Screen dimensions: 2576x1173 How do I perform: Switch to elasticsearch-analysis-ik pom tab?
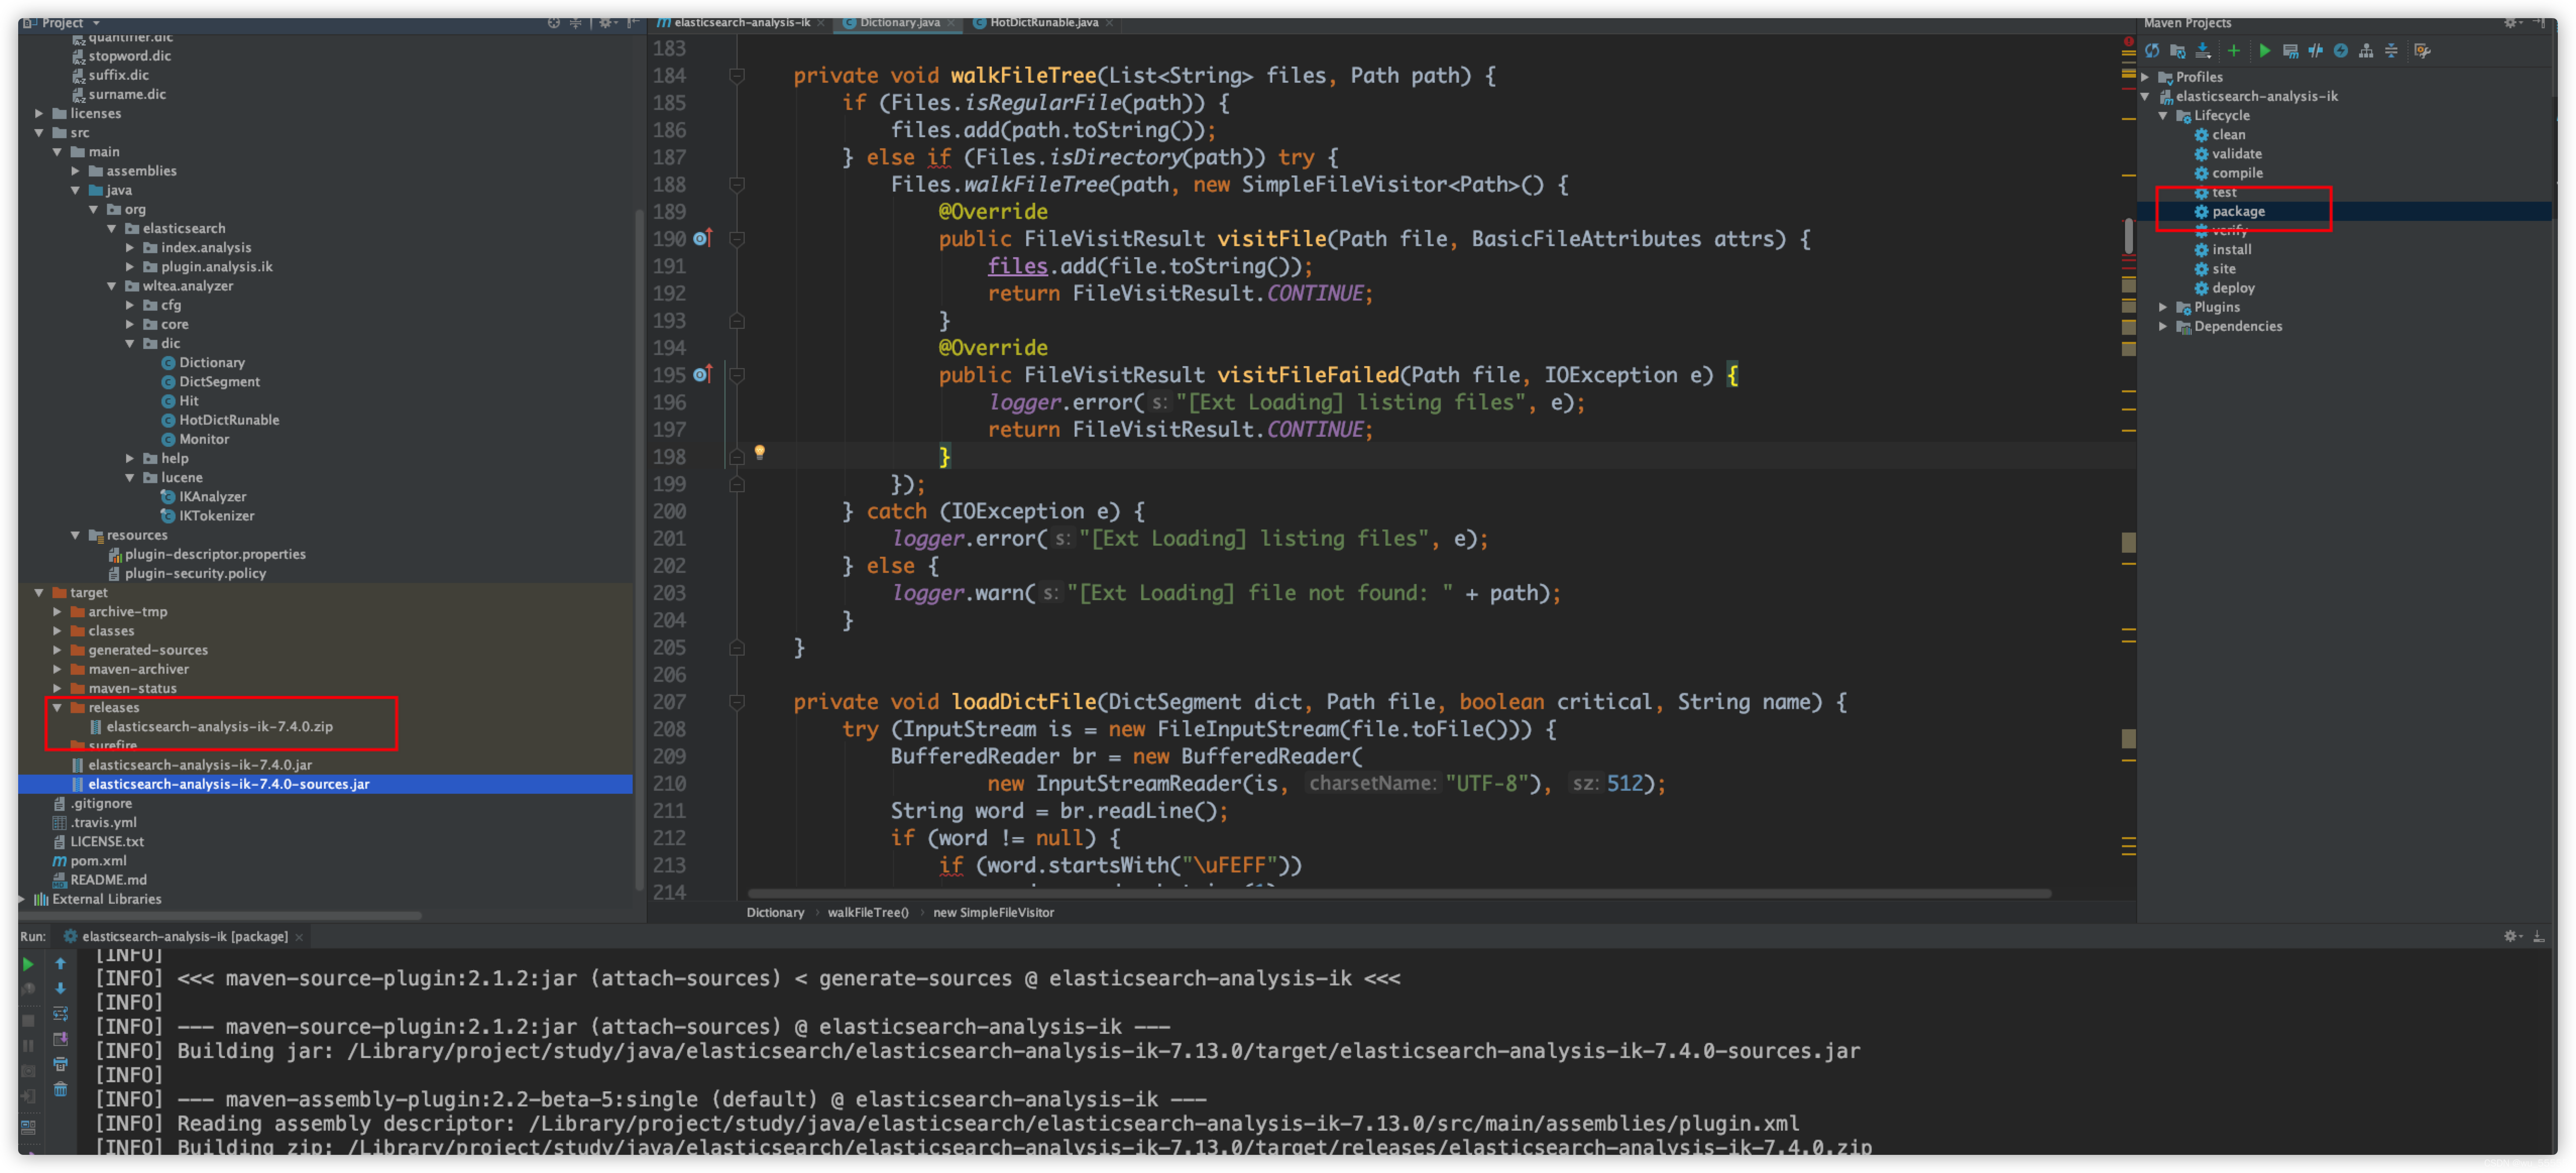pyautogui.click(x=741, y=22)
